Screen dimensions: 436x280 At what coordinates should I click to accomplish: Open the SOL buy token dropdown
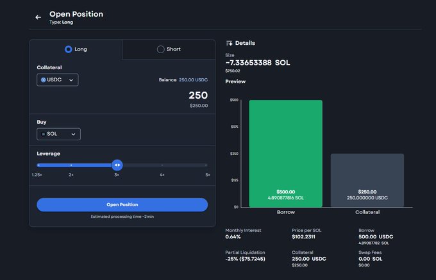(x=58, y=134)
